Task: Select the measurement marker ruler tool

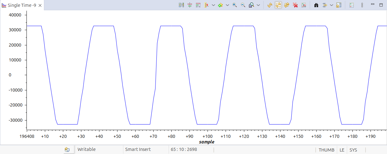Action: point(206,5)
